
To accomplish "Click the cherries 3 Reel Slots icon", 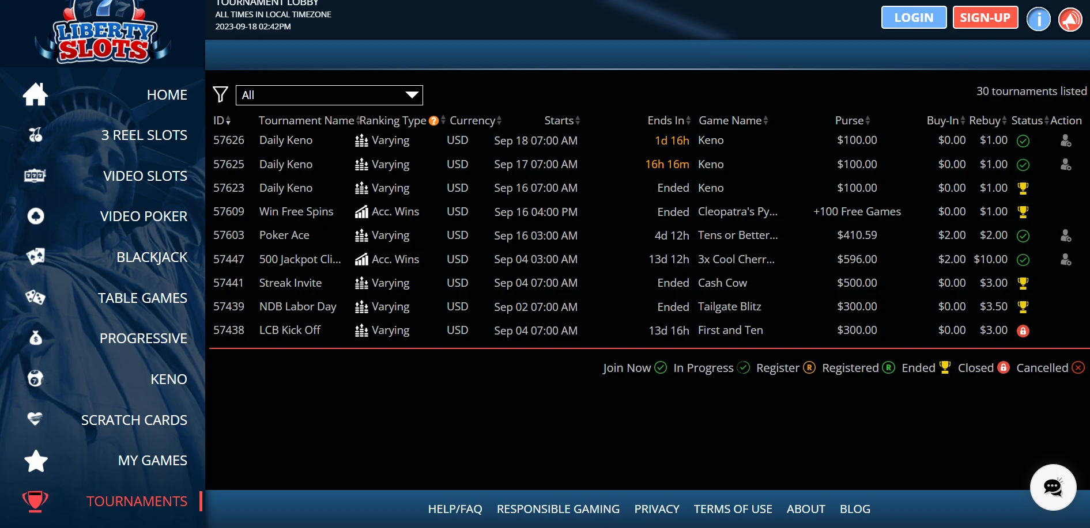I will [x=35, y=135].
